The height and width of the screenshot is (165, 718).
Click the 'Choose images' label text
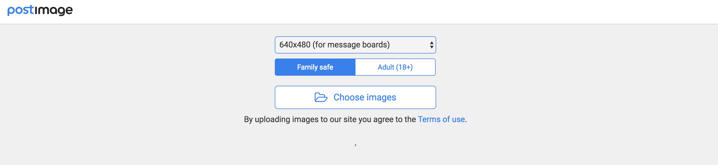(x=365, y=97)
